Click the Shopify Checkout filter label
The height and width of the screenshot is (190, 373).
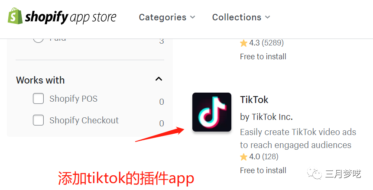point(84,120)
